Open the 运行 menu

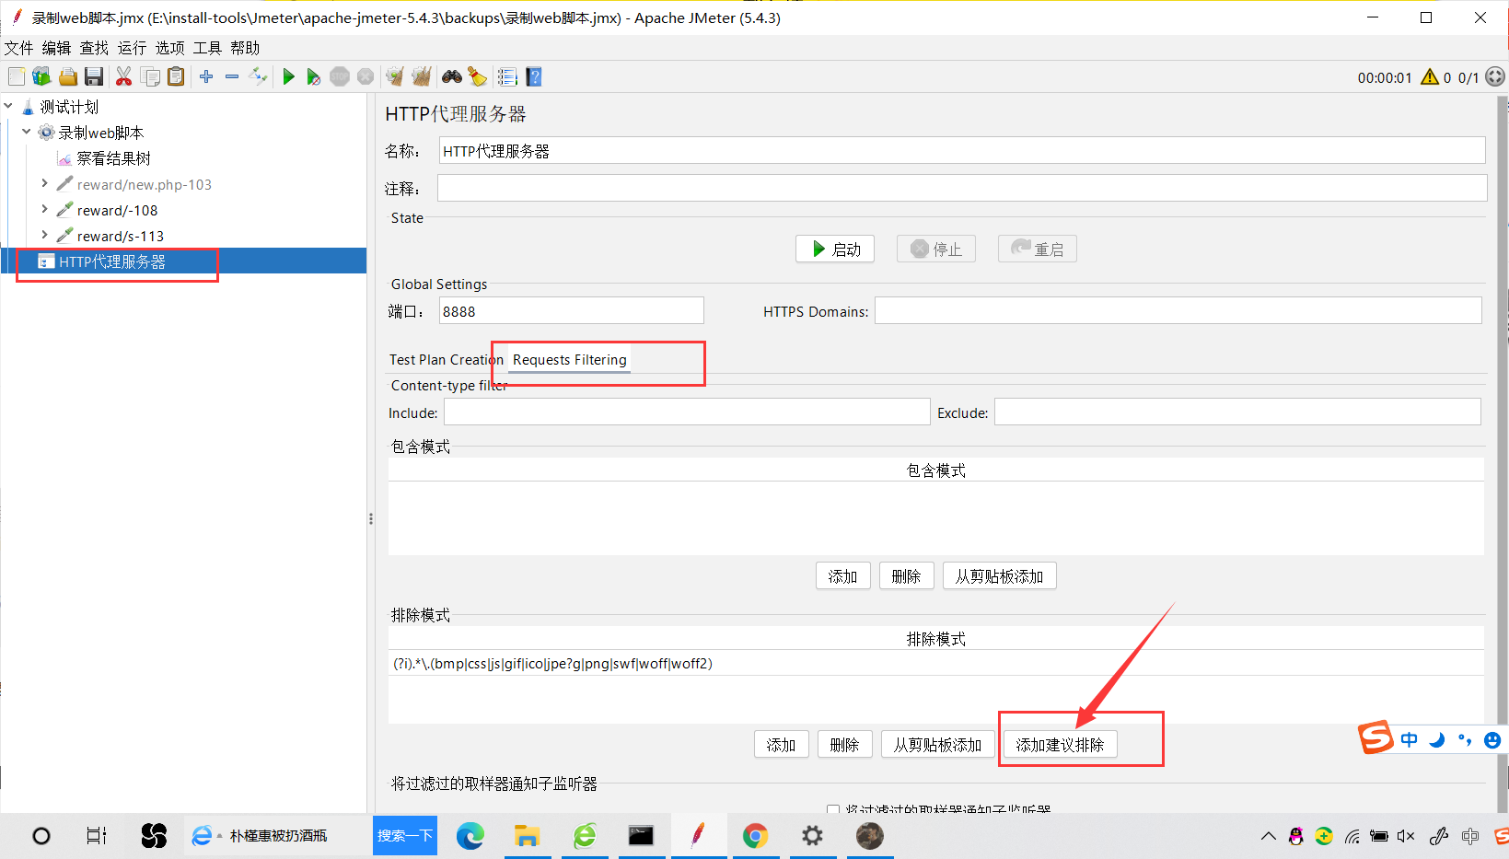132,48
